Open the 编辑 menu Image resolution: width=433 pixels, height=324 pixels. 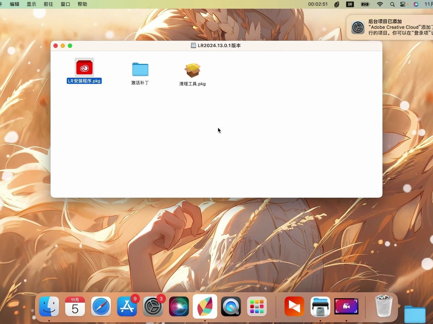[x=14, y=4]
